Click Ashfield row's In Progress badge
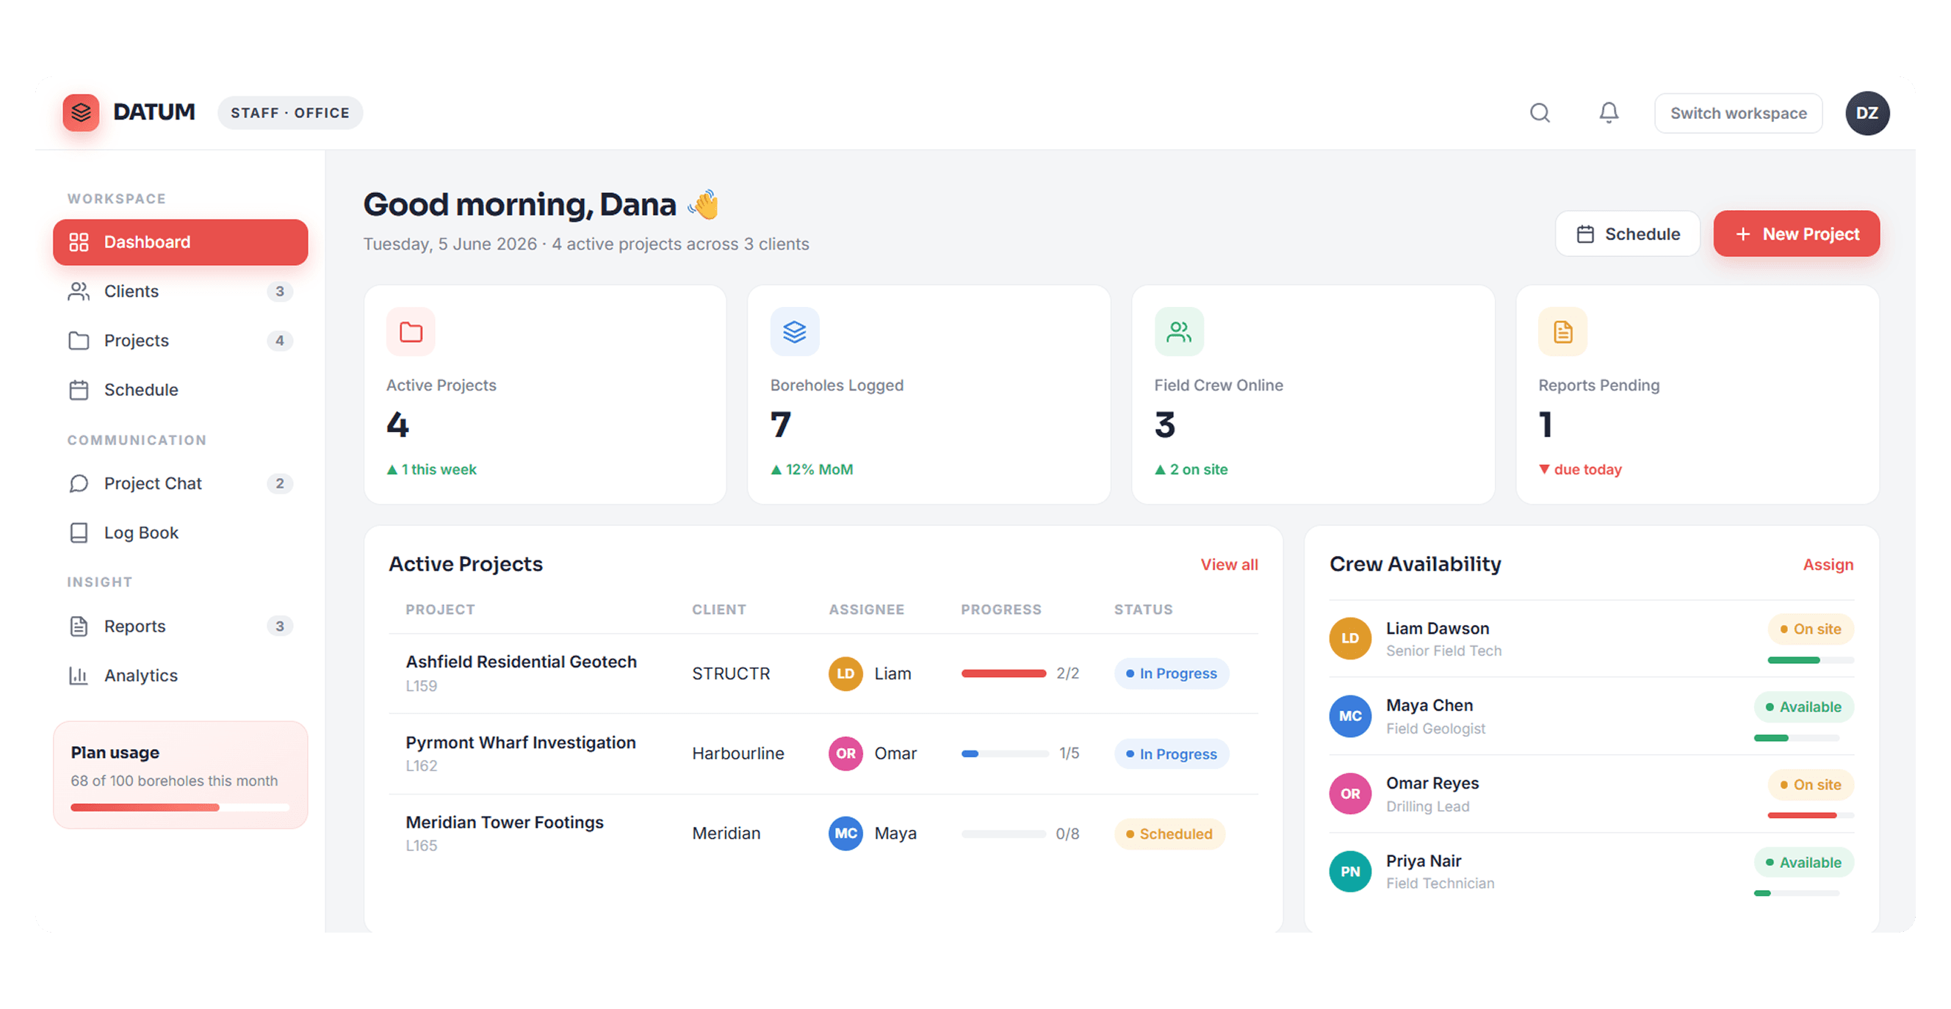 1171,673
